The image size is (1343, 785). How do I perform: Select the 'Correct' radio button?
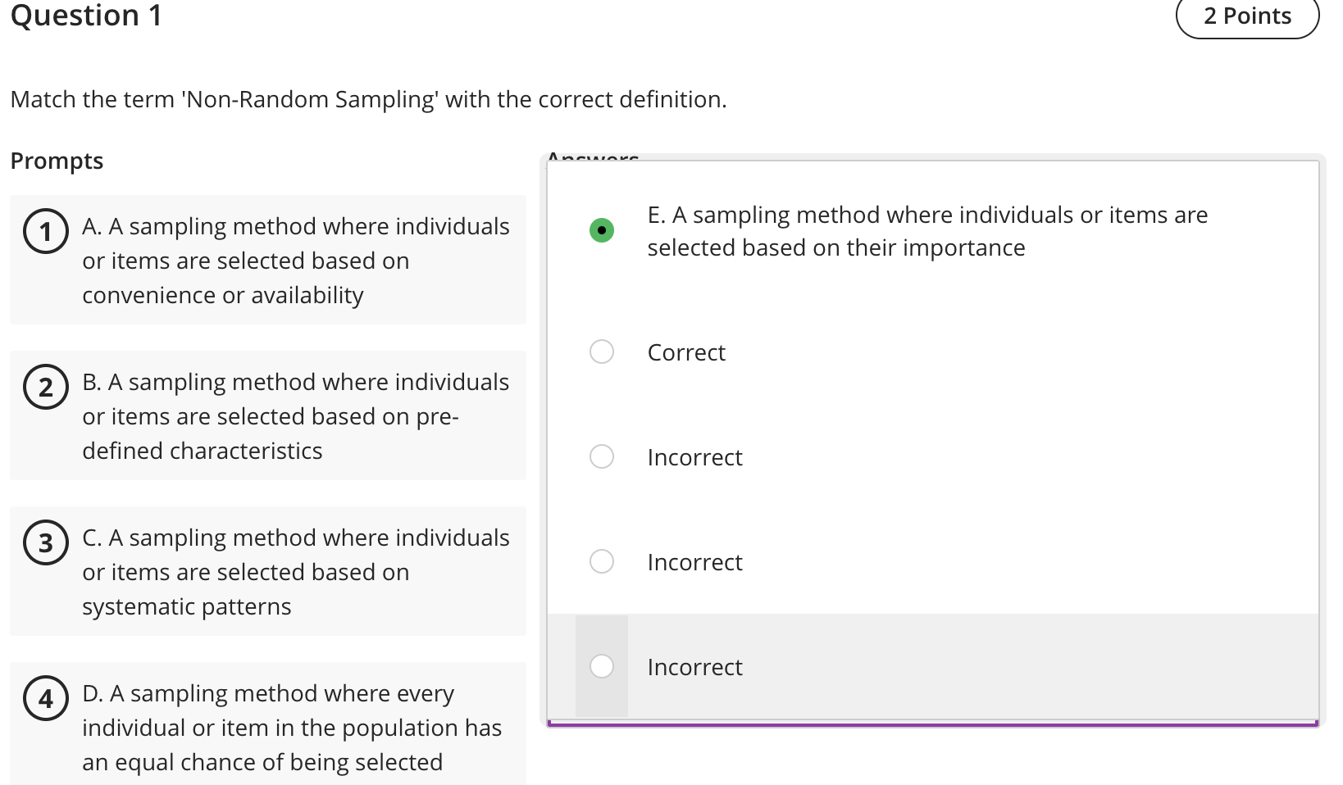tap(602, 352)
